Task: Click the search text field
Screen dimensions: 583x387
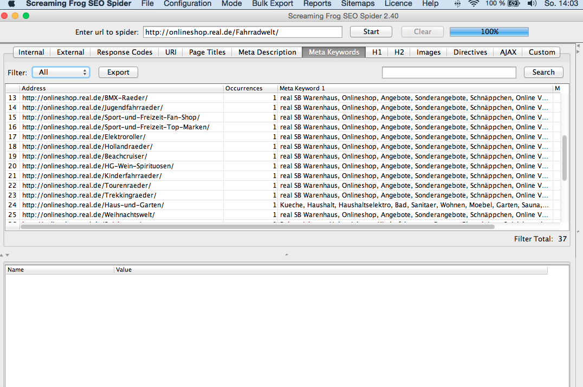Action: pos(449,73)
